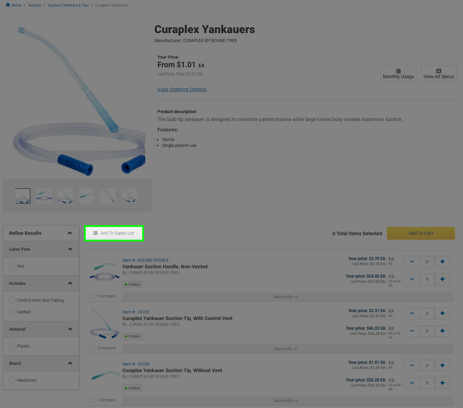Tick Compare for Suction Tip Without Vent
The image size is (463, 408).
click(93, 399)
